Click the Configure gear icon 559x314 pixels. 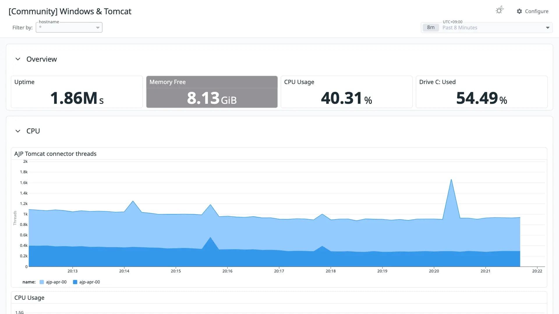(x=519, y=11)
